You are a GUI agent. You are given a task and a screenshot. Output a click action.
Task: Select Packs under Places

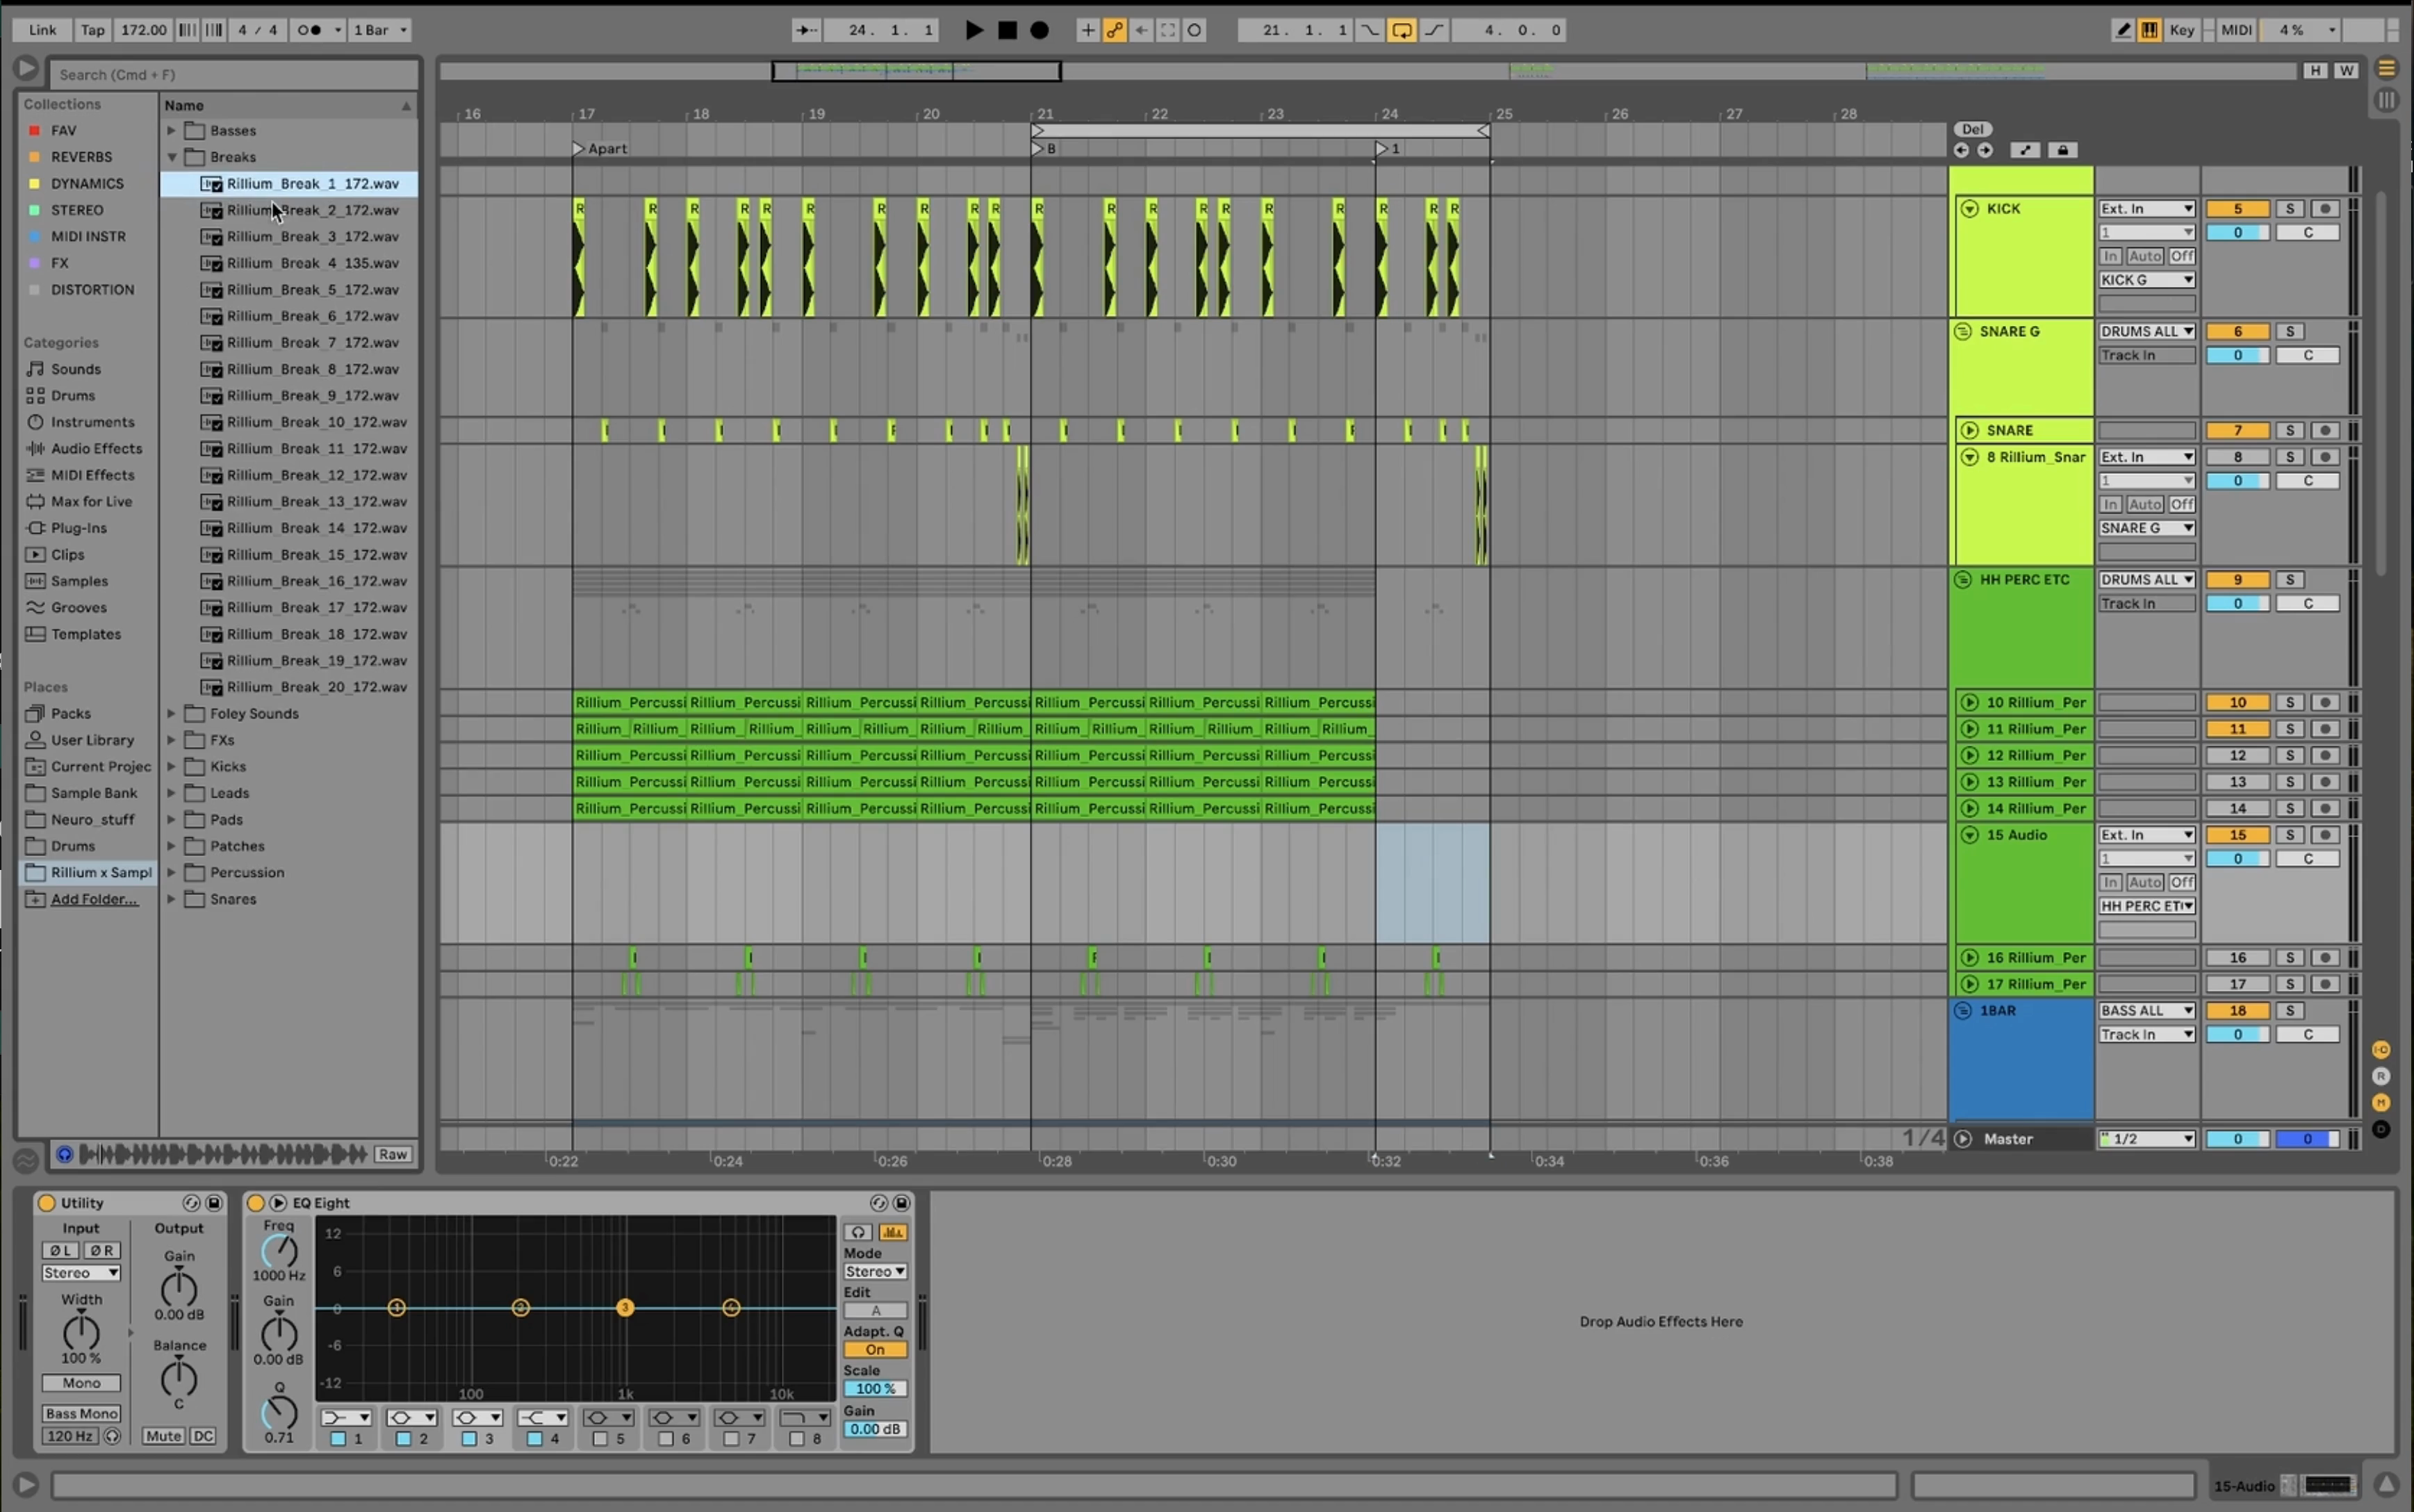coord(70,713)
